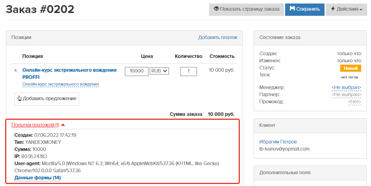This screenshot has height=186, width=371.
Task: Save the order with Сохранить
Action: (305, 9)
